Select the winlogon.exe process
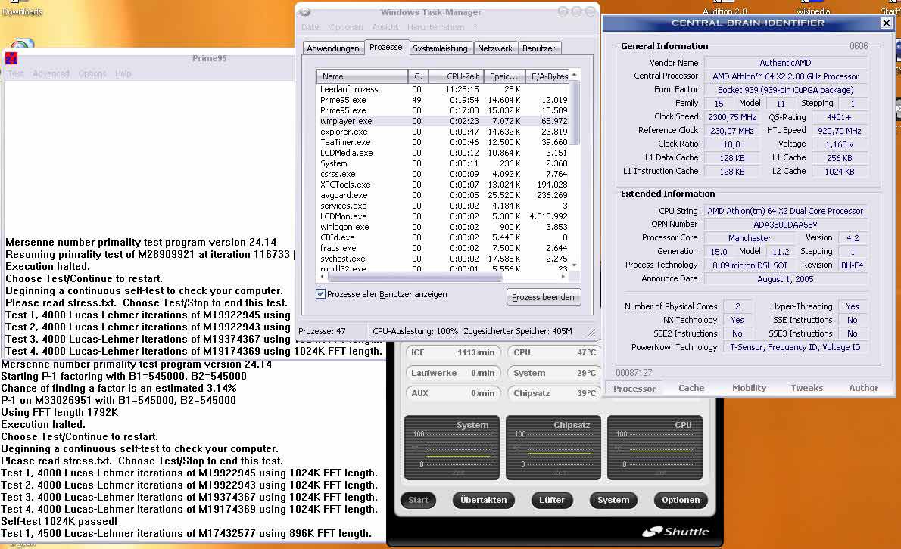The height and width of the screenshot is (549, 901). tap(443, 227)
